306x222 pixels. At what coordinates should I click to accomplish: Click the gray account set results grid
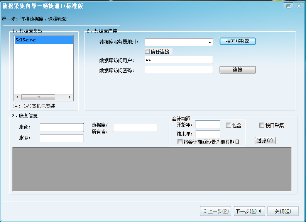pos(152,169)
